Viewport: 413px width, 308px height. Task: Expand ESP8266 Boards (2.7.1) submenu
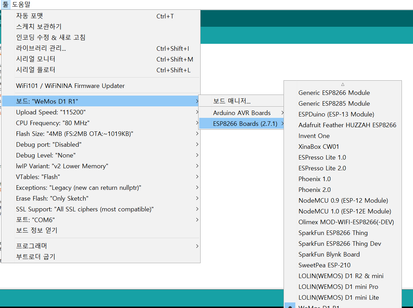(x=241, y=124)
